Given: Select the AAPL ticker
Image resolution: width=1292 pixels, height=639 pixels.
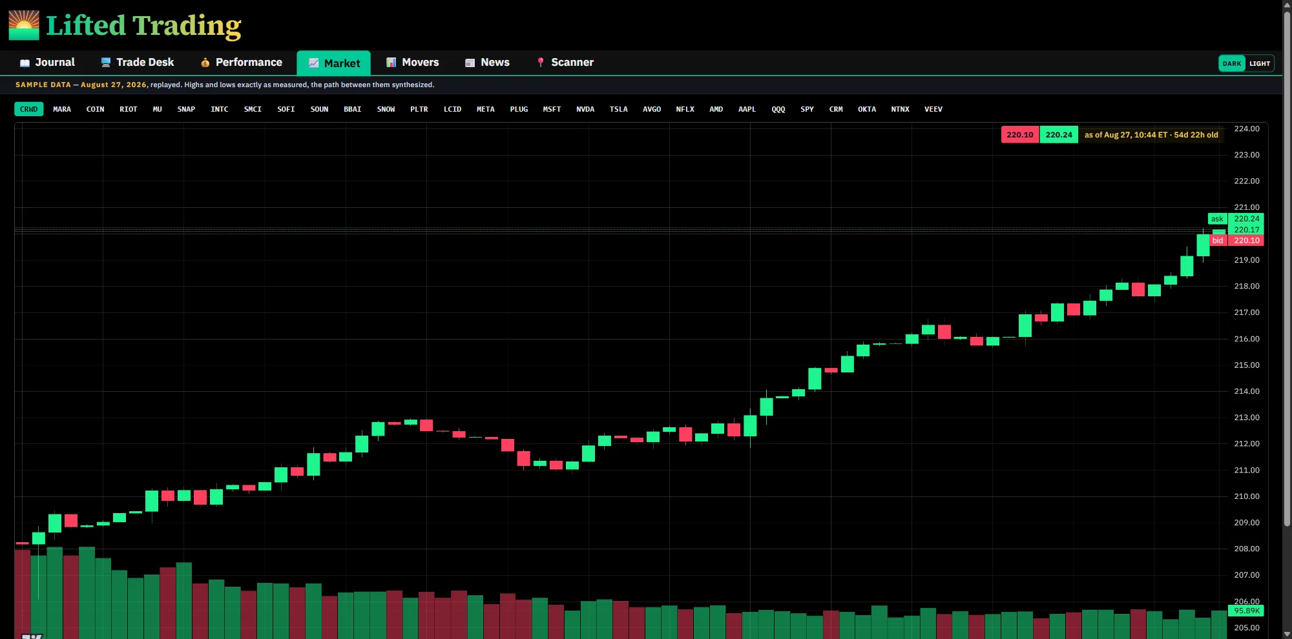Looking at the screenshot, I should pos(747,109).
